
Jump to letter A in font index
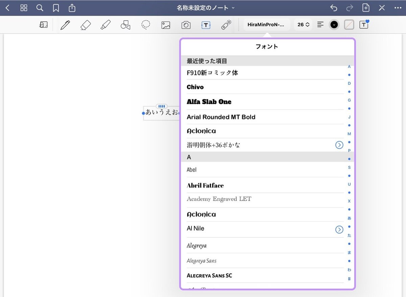[349, 67]
